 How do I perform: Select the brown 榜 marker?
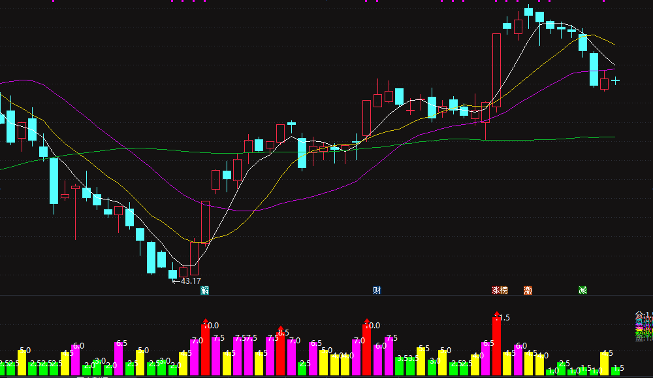(504, 290)
